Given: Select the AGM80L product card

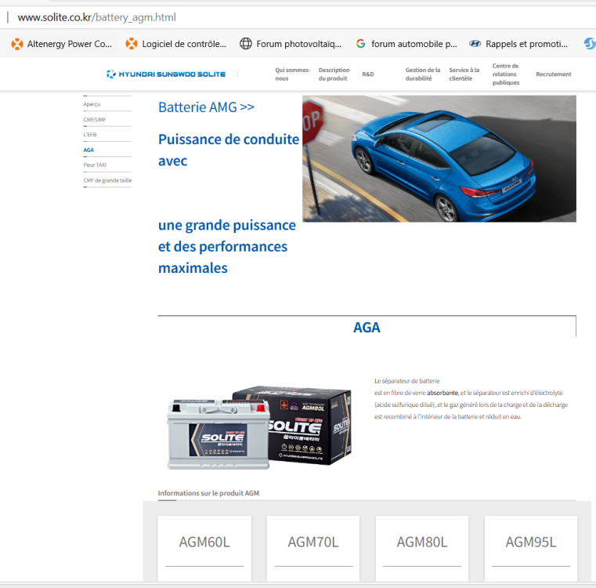Looking at the screenshot, I should point(422,543).
